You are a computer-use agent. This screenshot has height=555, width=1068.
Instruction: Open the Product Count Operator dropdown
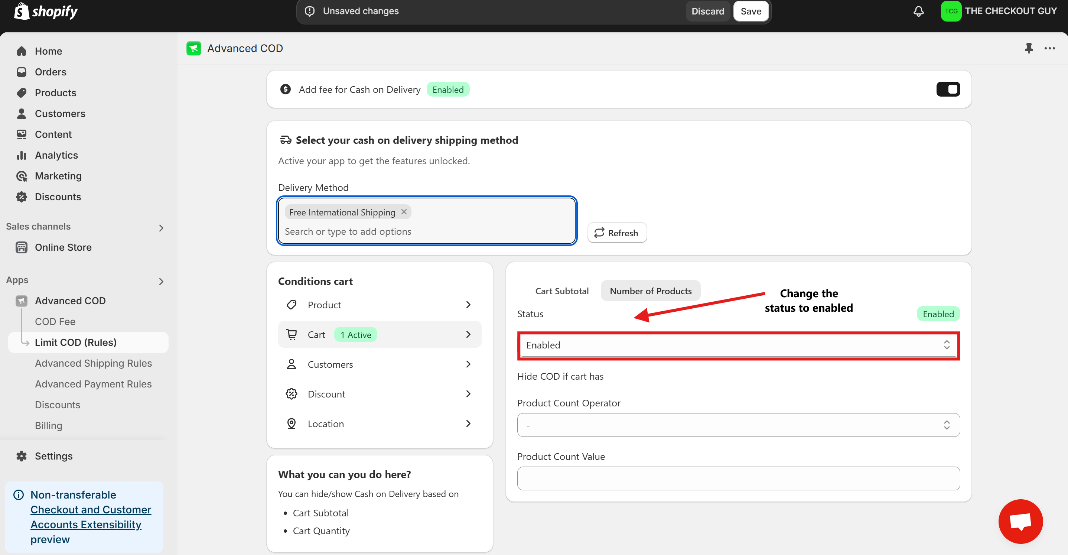(x=738, y=425)
